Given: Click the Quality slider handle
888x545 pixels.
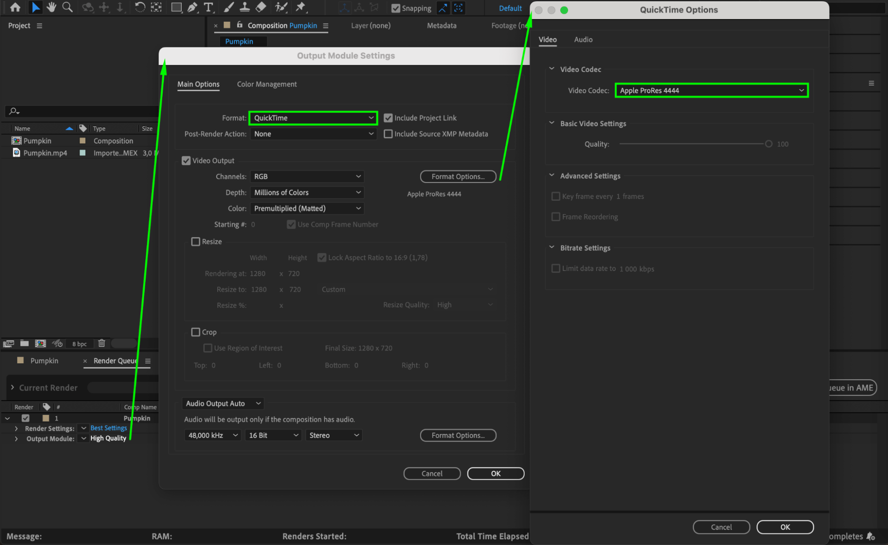Looking at the screenshot, I should click(768, 144).
